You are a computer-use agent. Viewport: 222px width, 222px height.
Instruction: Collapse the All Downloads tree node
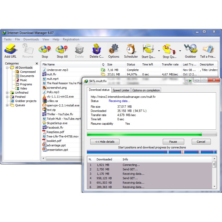point(7,68)
